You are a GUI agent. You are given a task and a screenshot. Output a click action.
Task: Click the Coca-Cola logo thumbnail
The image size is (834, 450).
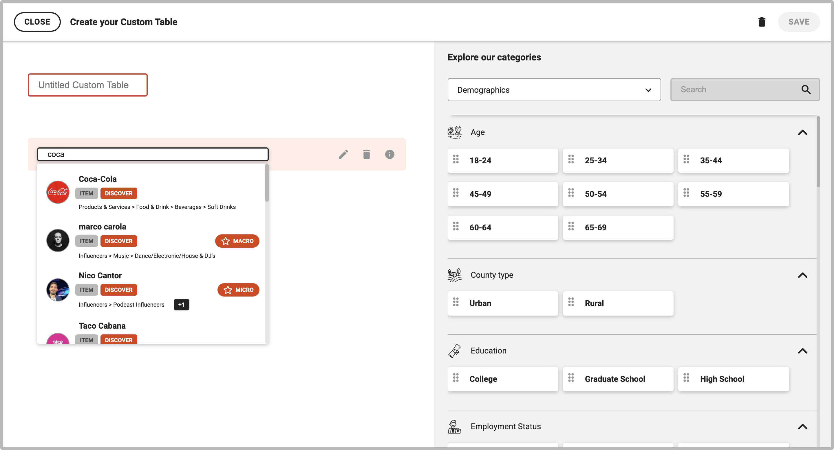(58, 192)
